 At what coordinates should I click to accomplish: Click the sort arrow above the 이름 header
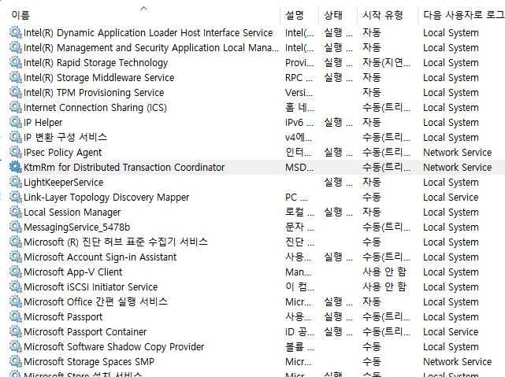click(x=144, y=9)
